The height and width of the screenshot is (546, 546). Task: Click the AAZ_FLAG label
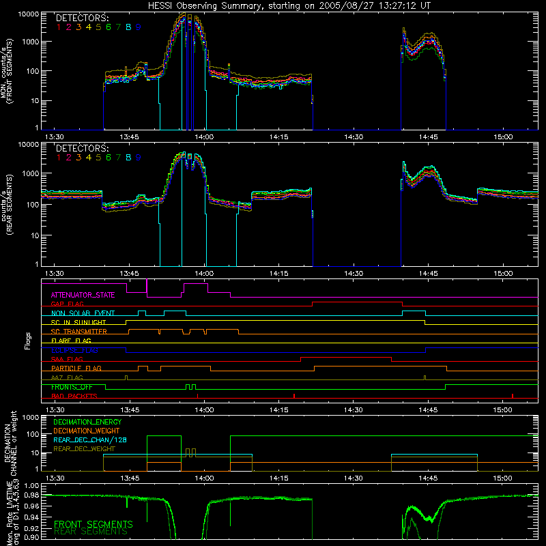click(67, 377)
